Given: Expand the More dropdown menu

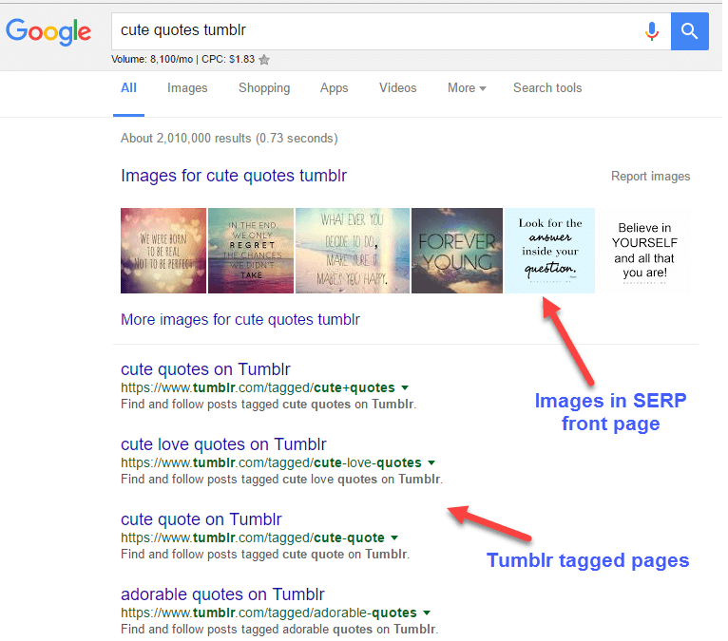Looking at the screenshot, I should pyautogui.click(x=467, y=88).
